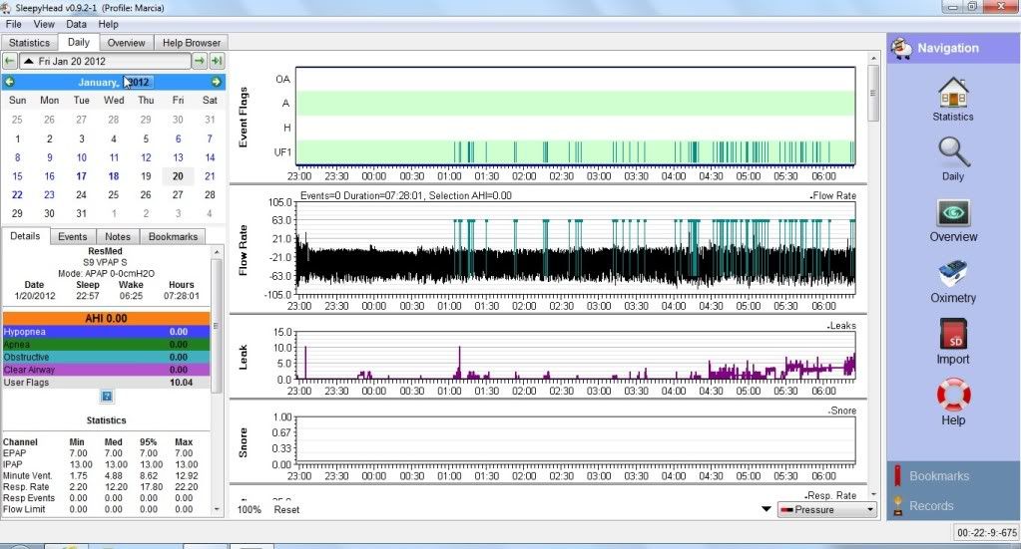1021x549 pixels.
Task: Jump to the last day with data
Action: tap(217, 61)
